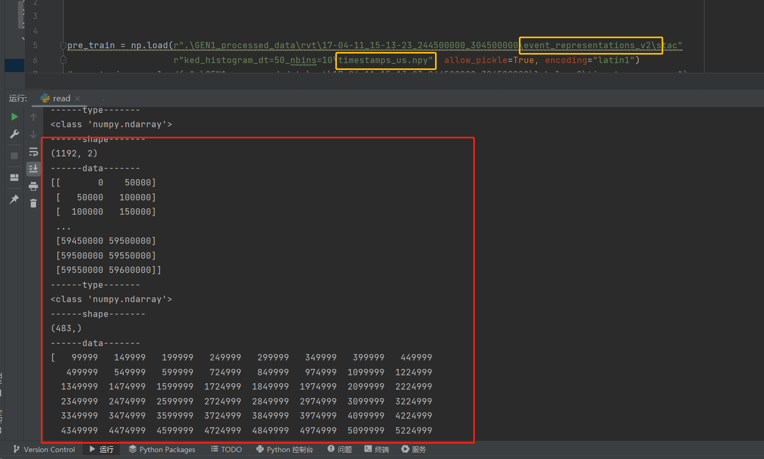
Task: Open the Version Control panel
Action: click(44, 449)
